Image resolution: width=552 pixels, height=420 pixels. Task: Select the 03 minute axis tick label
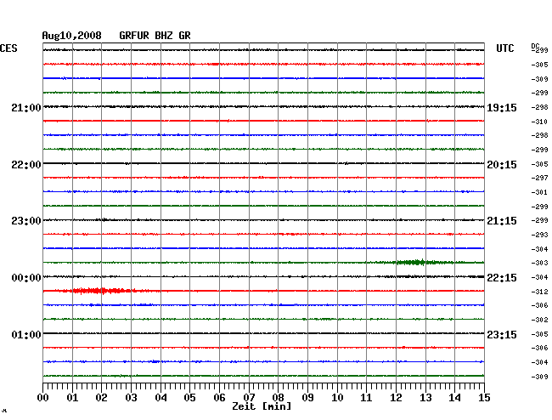click(131, 397)
